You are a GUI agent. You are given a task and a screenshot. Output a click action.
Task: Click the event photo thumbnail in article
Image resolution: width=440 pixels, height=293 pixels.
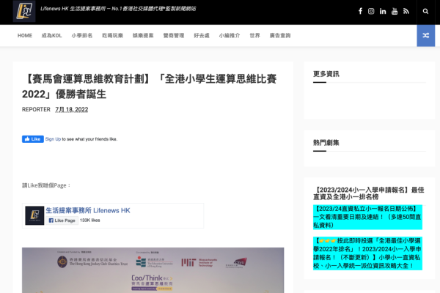point(153,270)
